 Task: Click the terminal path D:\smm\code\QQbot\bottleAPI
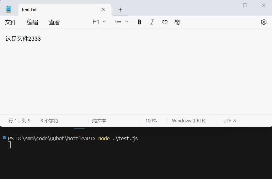55,139
